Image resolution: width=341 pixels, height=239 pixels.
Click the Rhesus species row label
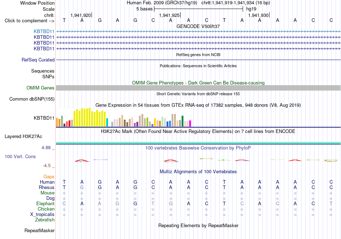pos(47,187)
